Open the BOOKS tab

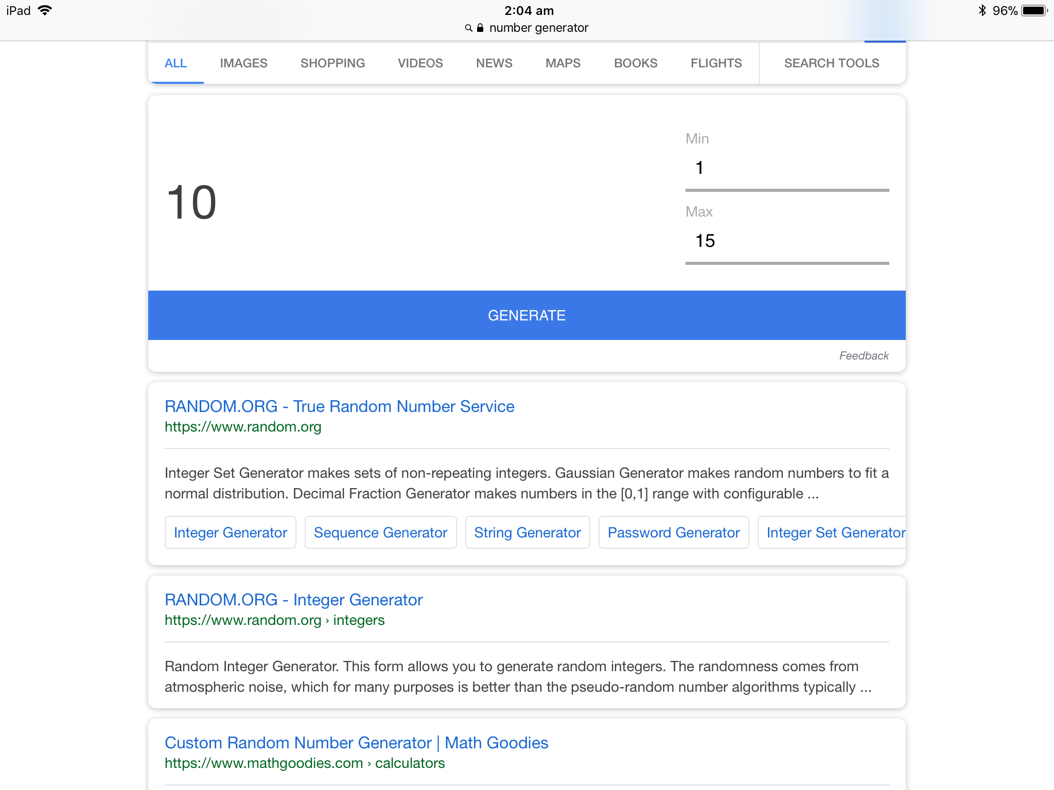coord(636,63)
